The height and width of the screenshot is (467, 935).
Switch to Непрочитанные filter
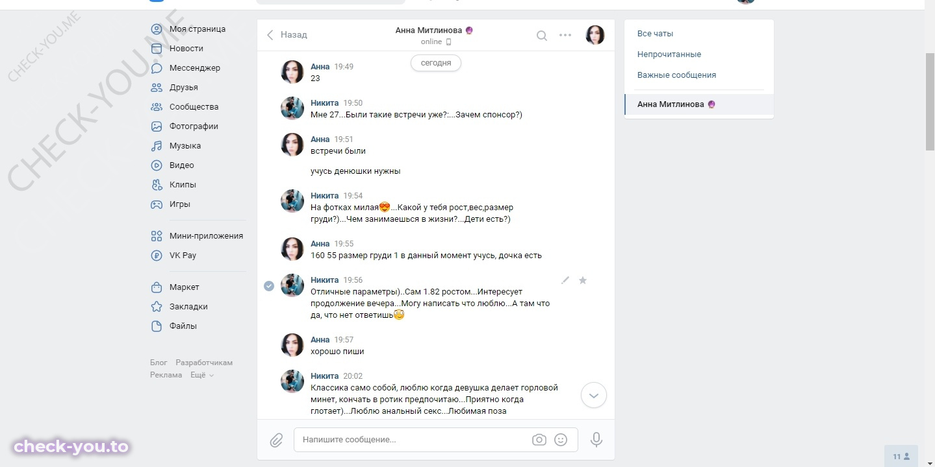pos(669,54)
